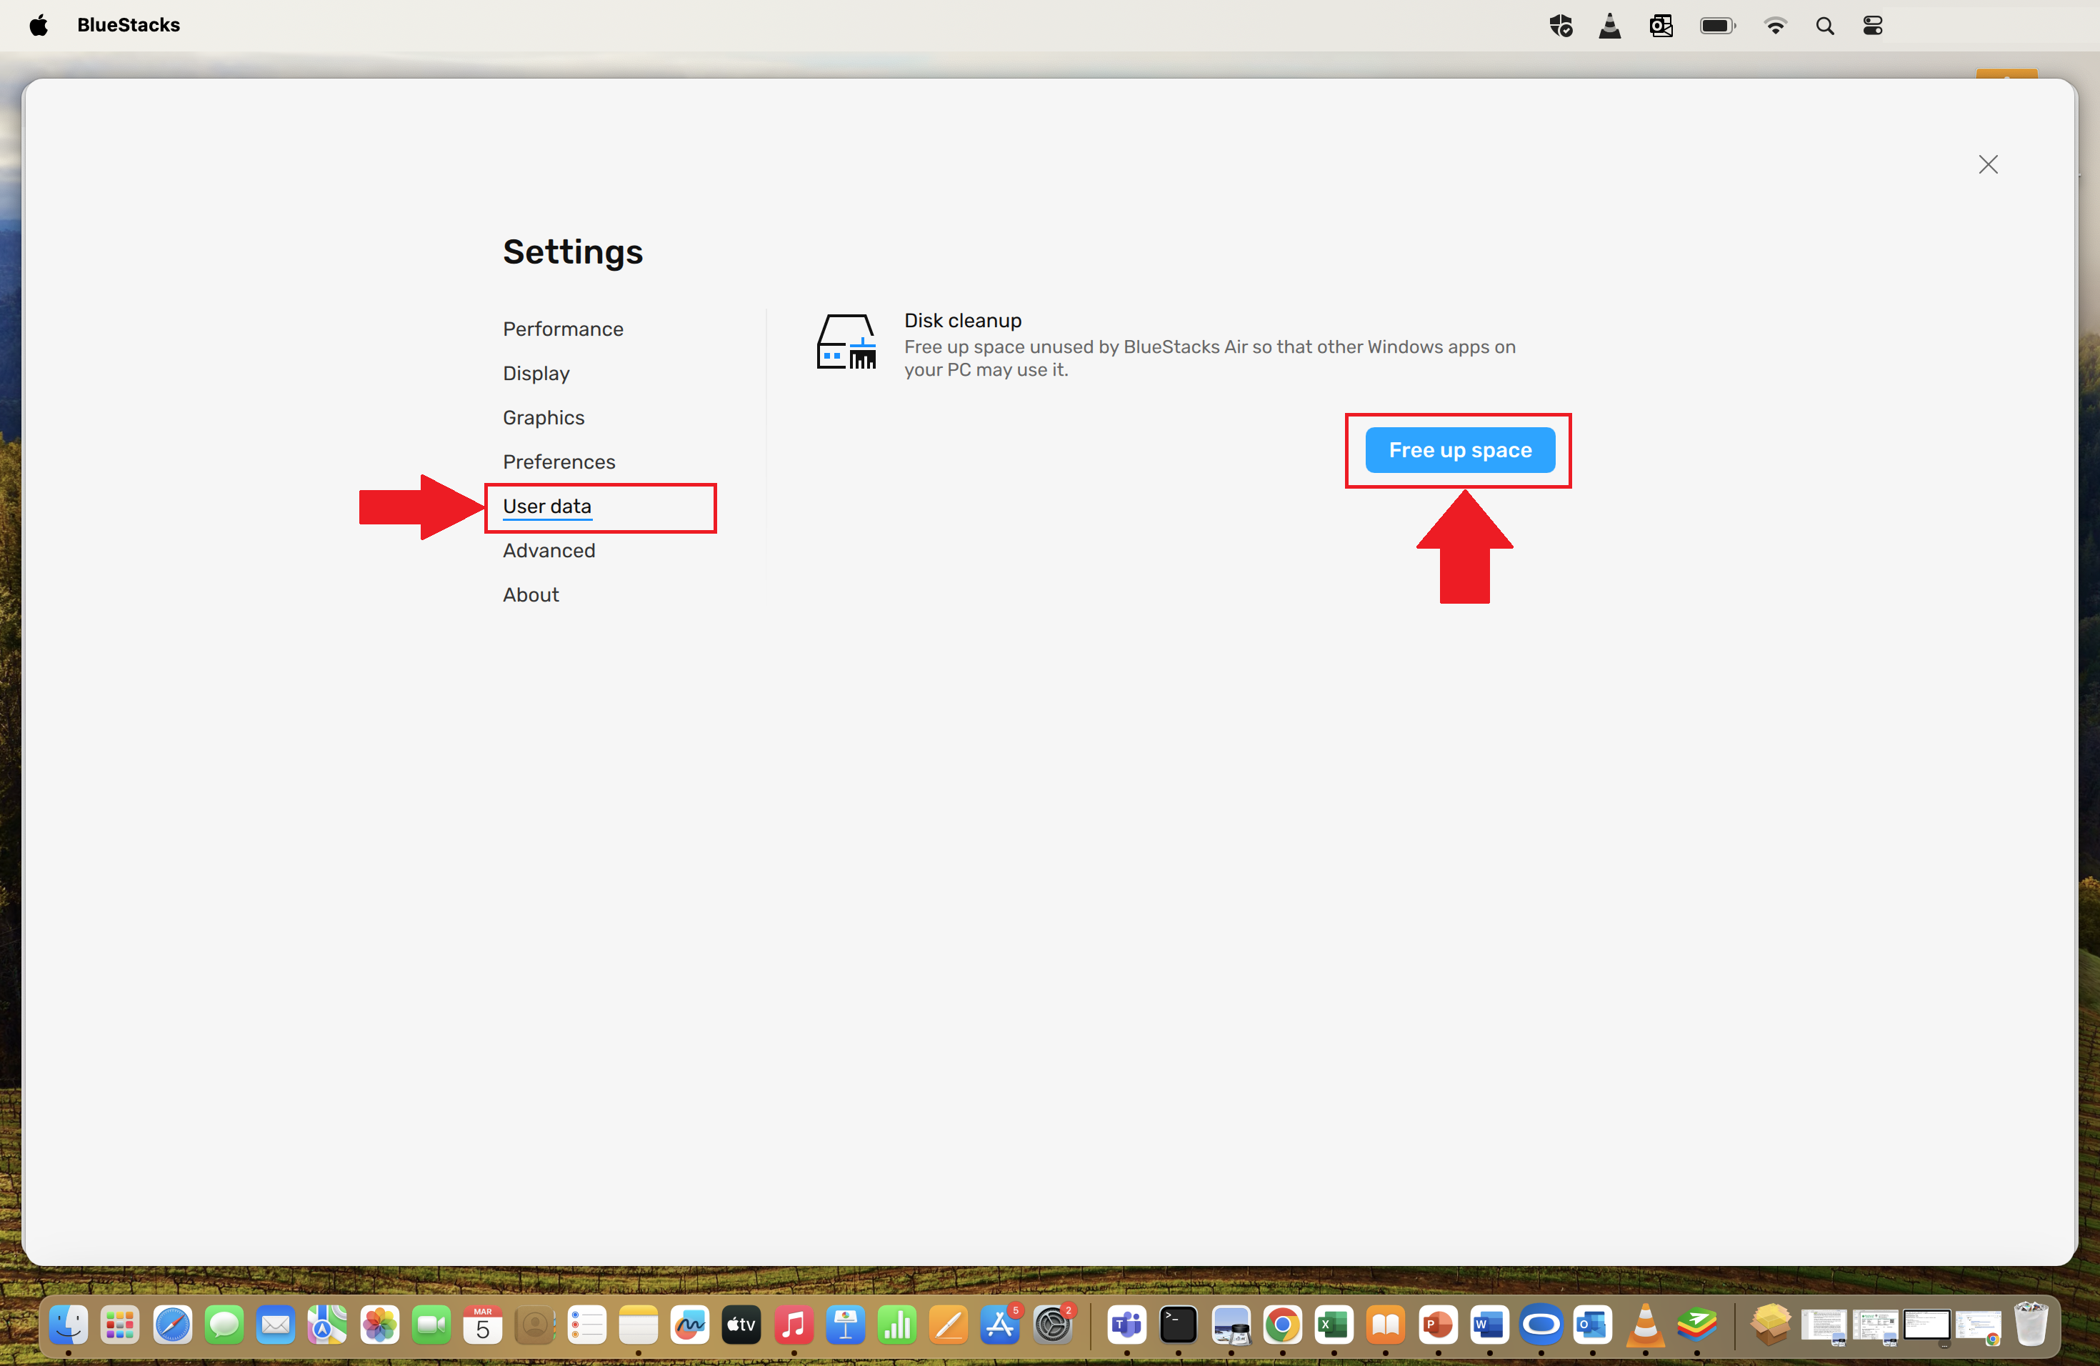Image resolution: width=2100 pixels, height=1366 pixels.
Task: Click the shield security menu bar icon
Action: [1560, 26]
